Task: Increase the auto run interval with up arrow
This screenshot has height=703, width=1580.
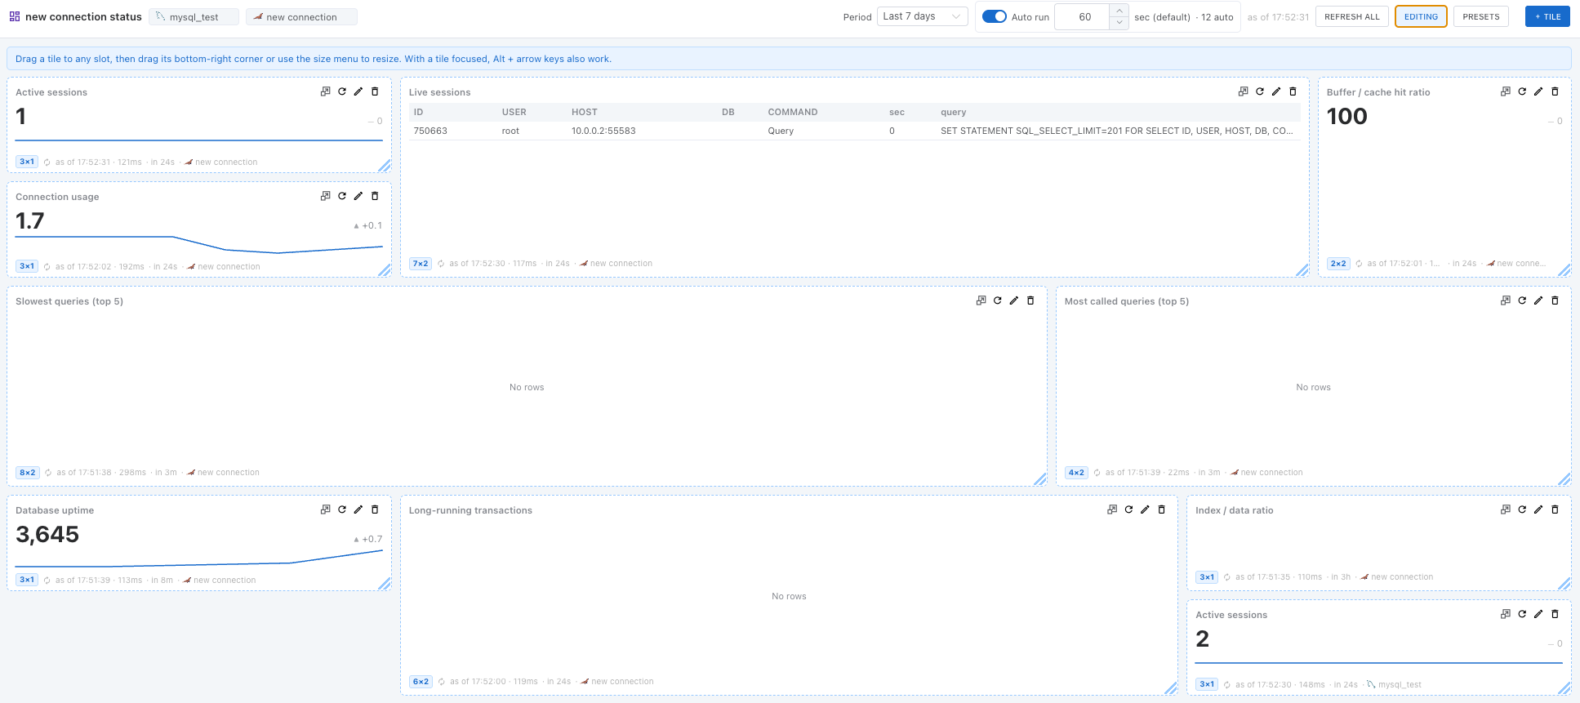Action: pyautogui.click(x=1119, y=11)
